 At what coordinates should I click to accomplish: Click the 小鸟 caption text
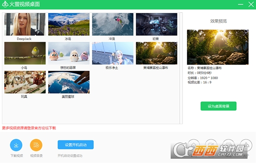[24, 68]
